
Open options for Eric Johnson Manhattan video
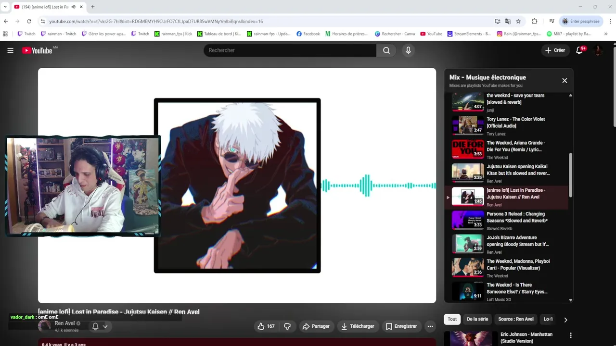pyautogui.click(x=571, y=335)
